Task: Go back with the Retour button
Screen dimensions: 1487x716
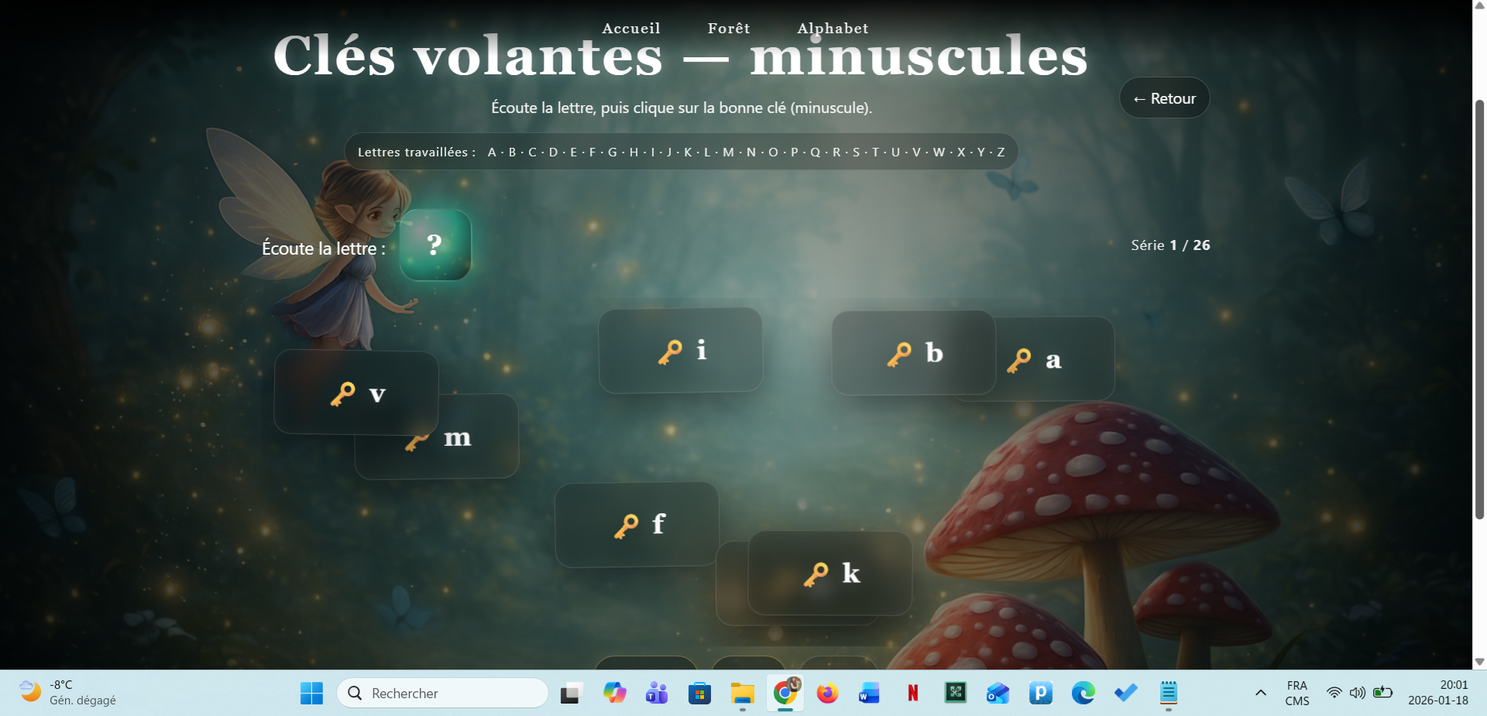Action: coord(1164,98)
